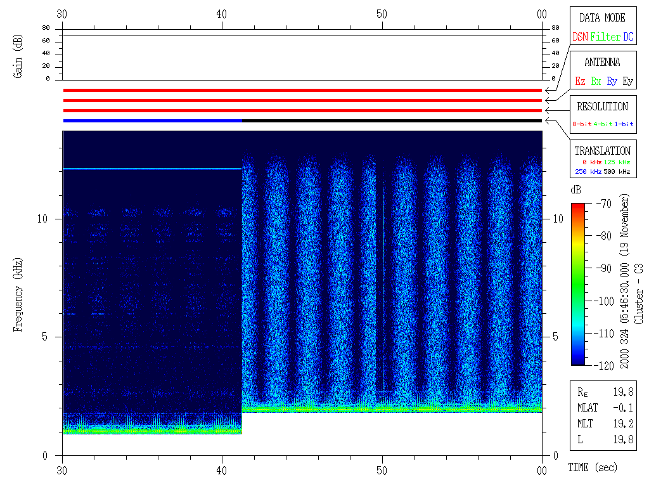The width and height of the screenshot is (649, 487).
Task: Click the blue 250 kHz translation label
Action: click(x=589, y=171)
